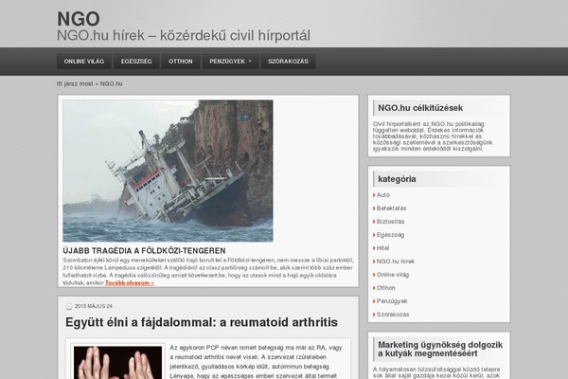Open the NGO site title link
568x379 pixels.
(79, 19)
